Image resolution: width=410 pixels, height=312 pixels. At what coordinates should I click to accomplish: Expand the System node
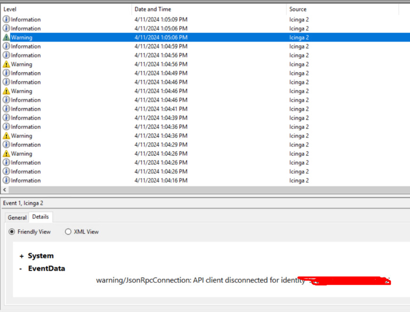[x=22, y=256]
